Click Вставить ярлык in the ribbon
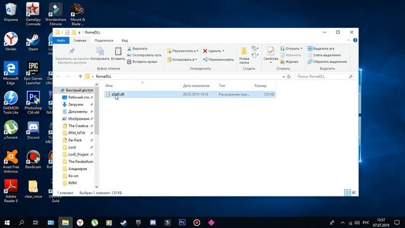 [142, 62]
